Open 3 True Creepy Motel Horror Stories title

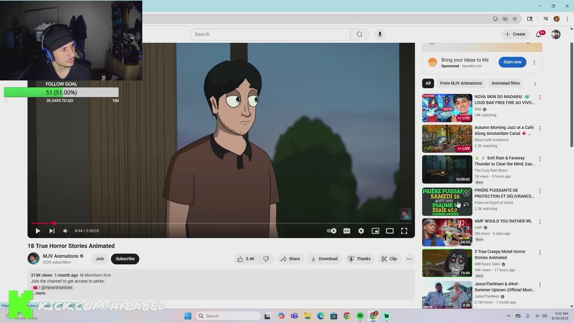[x=500, y=255]
